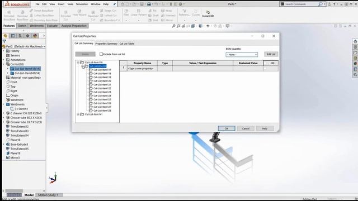Click the Swept Cut tool
The image size is (358, 201).
108,11
